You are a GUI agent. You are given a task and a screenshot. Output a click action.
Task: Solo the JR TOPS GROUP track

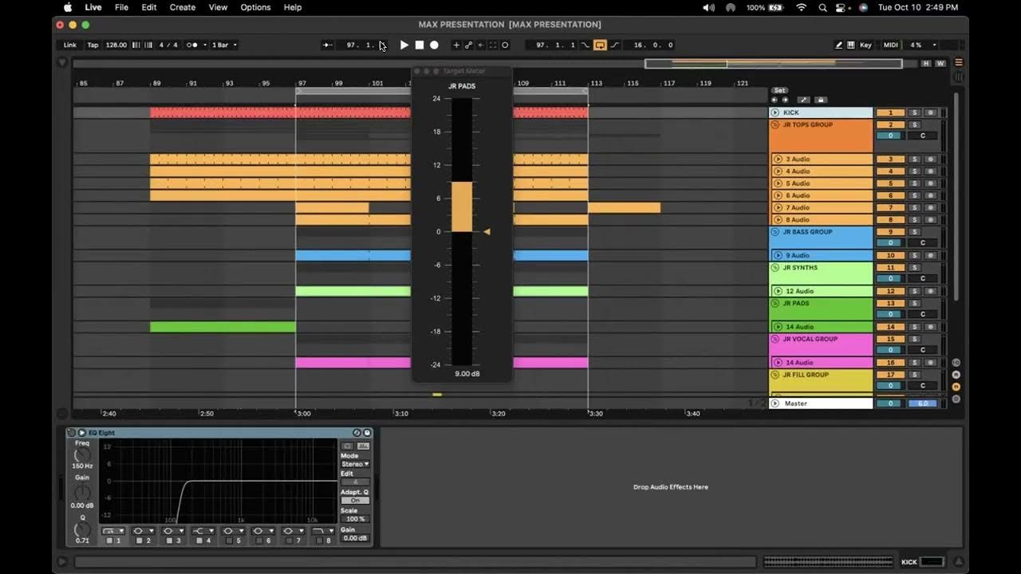tap(915, 124)
